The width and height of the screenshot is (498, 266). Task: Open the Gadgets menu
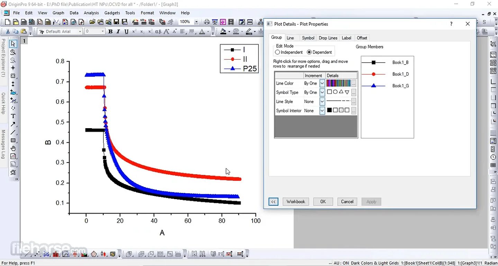click(112, 13)
